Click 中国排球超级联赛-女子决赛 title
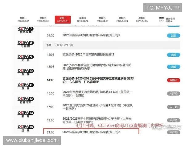Image resolution: width=185 pixels, height=148 pixels. (x=97, y=120)
